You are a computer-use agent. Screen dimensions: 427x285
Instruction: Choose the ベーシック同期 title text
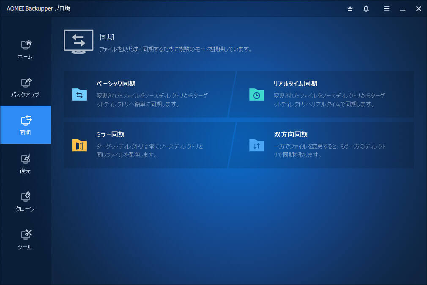(x=116, y=84)
